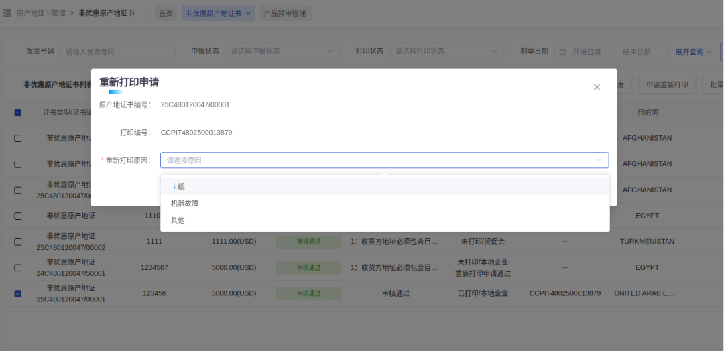724x351 pixels.
Task: Open the 产品预审管理 tab
Action: point(284,13)
